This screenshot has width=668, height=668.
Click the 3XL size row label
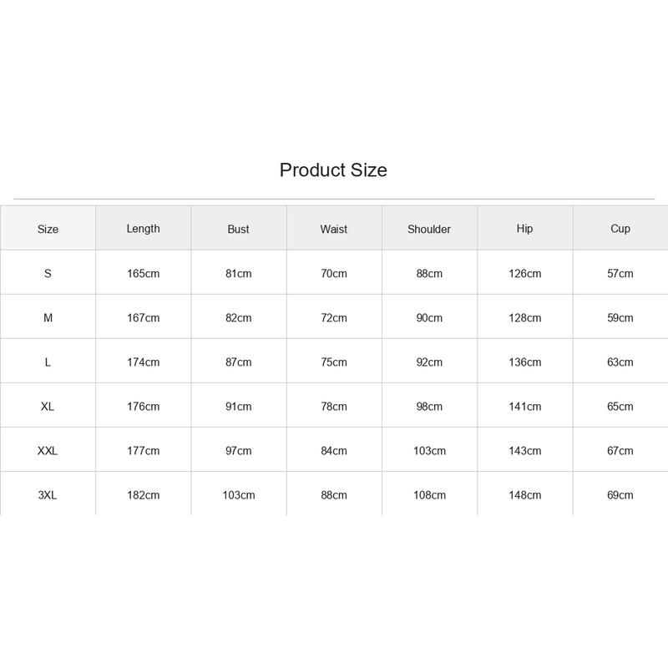coord(48,495)
